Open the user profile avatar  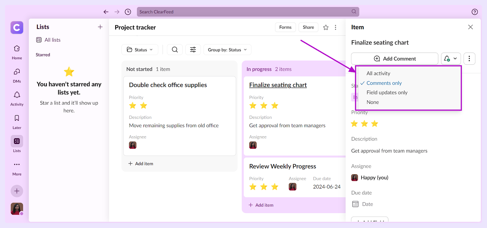[17, 209]
